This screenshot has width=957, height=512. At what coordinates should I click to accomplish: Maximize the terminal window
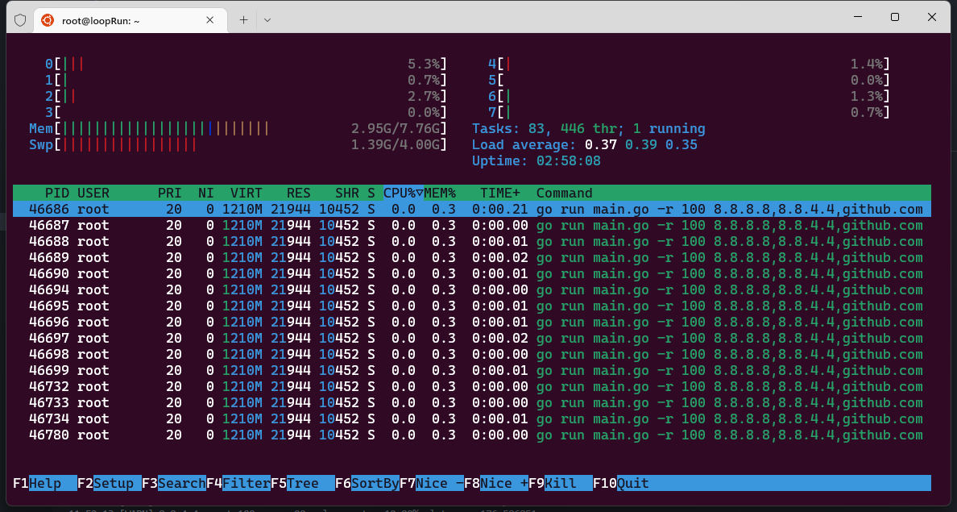[895, 17]
